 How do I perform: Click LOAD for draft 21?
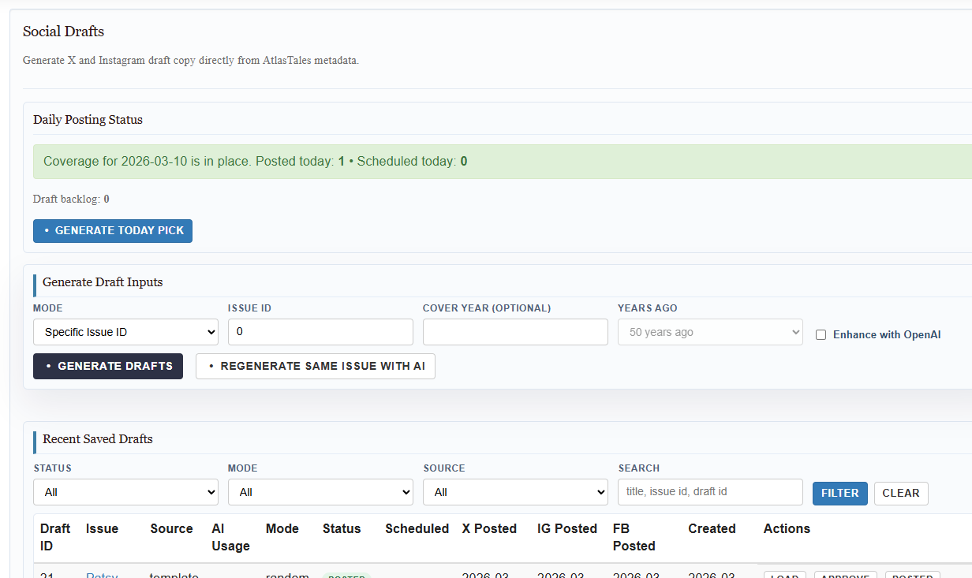pos(784,576)
